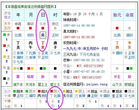This screenshot has height=110, width=139.
Task: Click the 丙午 month pillar
Action: click(x=31, y=45)
